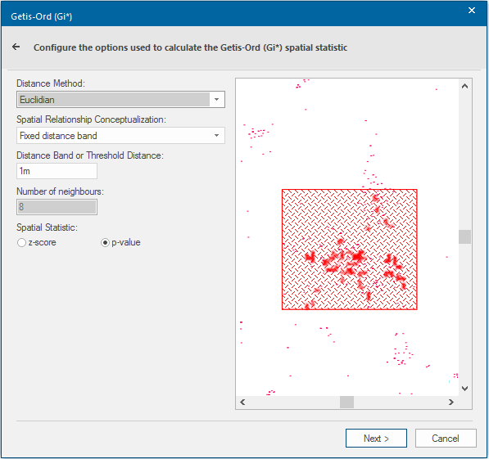Click the preview scroll left arrow

click(242, 403)
